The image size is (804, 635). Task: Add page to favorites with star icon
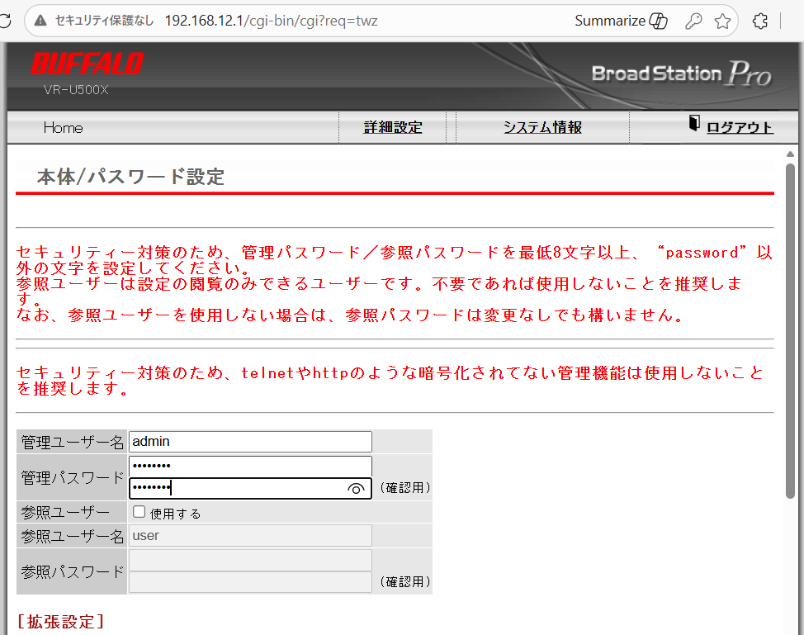coord(723,21)
